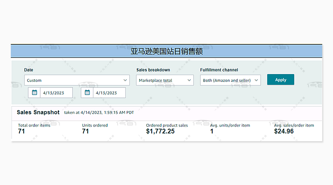Click the 亚马逊美国站日销售额 title banner
The height and width of the screenshot is (185, 333).
(x=166, y=51)
